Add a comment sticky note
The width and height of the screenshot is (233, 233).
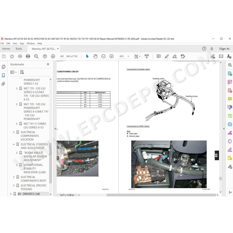pyautogui.click(x=158, y=56)
